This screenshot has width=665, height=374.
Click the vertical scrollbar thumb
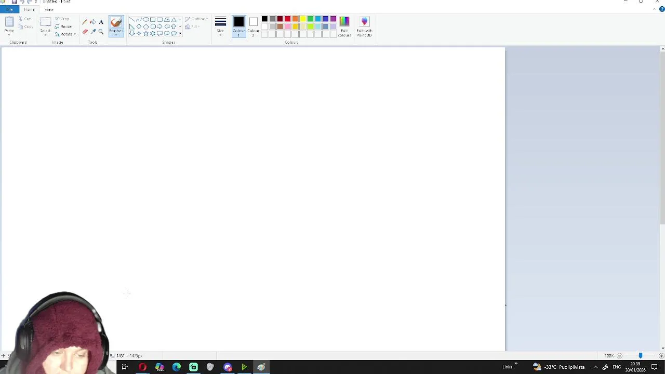pos(662,138)
